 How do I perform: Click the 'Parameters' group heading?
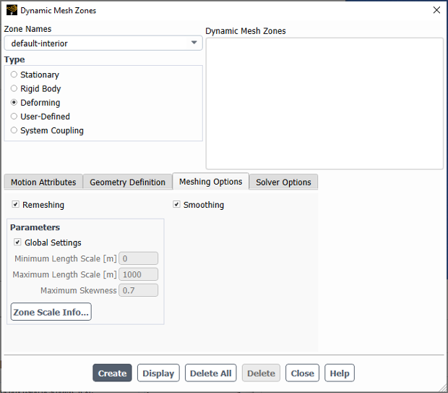(35, 227)
